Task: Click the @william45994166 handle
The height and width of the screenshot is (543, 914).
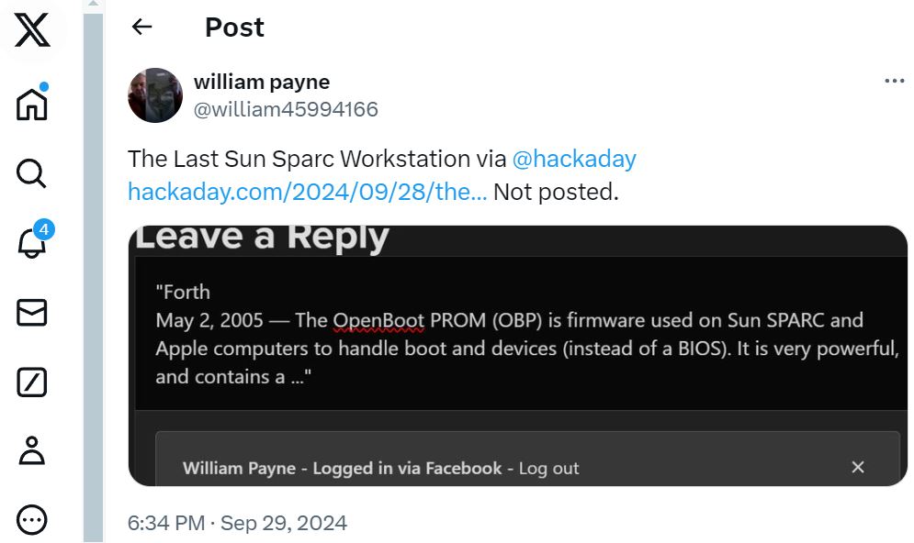Action: [286, 109]
